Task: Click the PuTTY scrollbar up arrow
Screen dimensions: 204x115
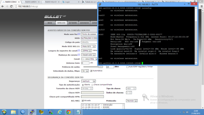Action: coord(196,8)
